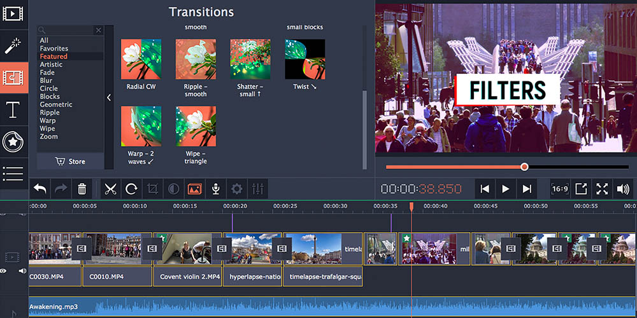Select the Favorites category
The width and height of the screenshot is (637, 318).
(x=54, y=48)
